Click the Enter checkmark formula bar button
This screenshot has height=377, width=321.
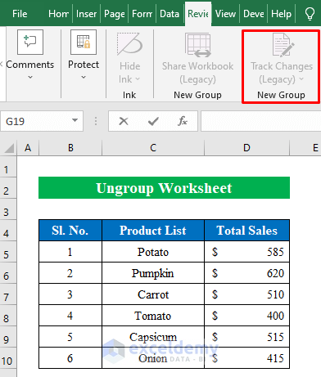(153, 121)
